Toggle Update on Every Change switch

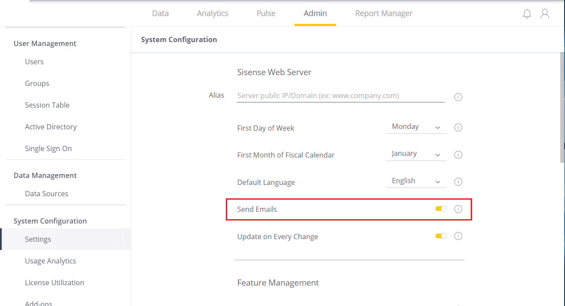coord(441,236)
